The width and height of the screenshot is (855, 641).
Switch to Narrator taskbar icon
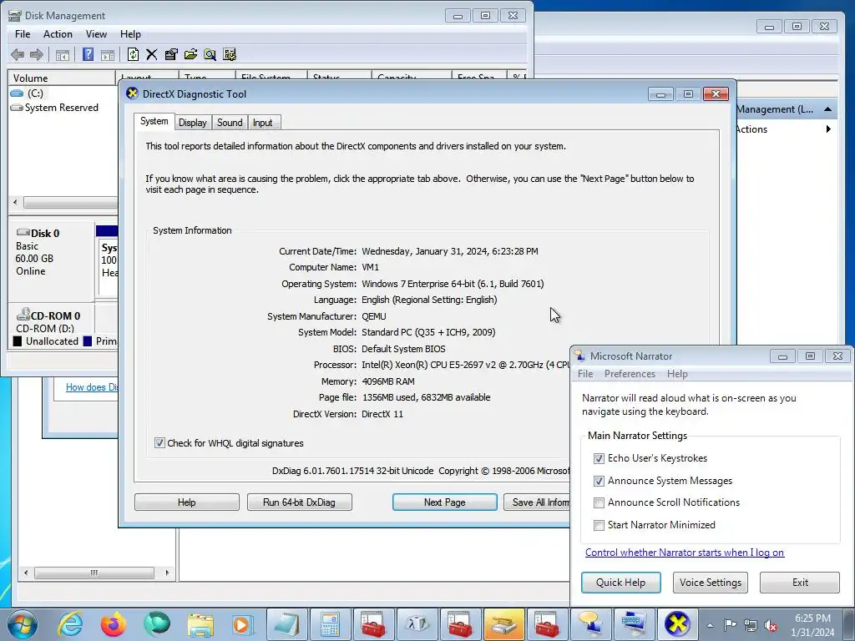click(x=590, y=624)
